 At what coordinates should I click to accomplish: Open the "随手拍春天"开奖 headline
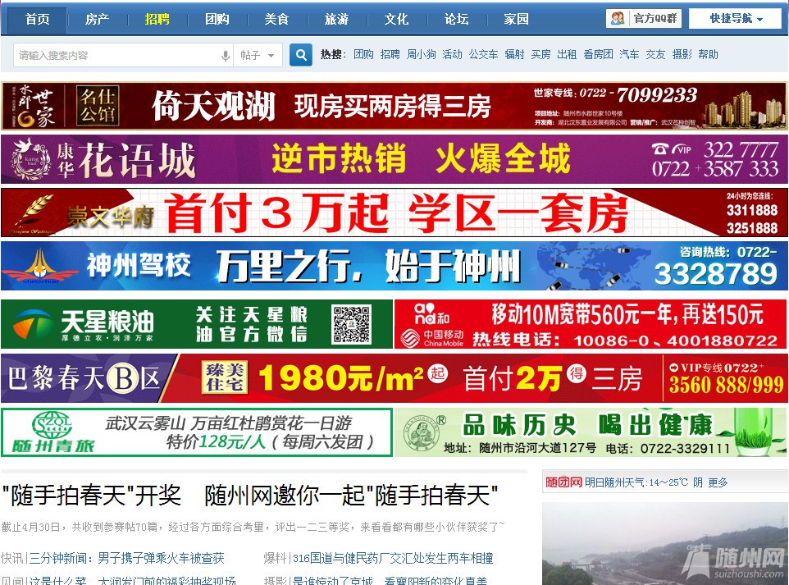coord(250,496)
